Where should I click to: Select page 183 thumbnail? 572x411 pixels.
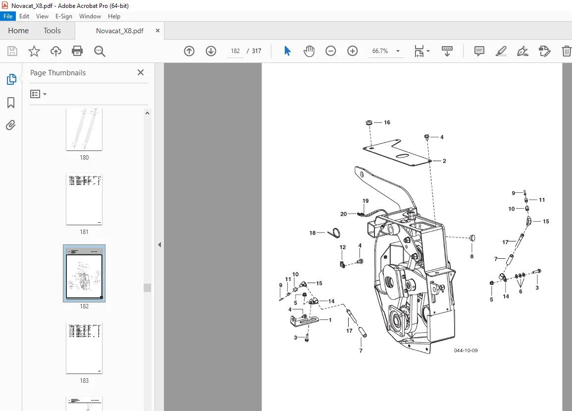pos(84,348)
